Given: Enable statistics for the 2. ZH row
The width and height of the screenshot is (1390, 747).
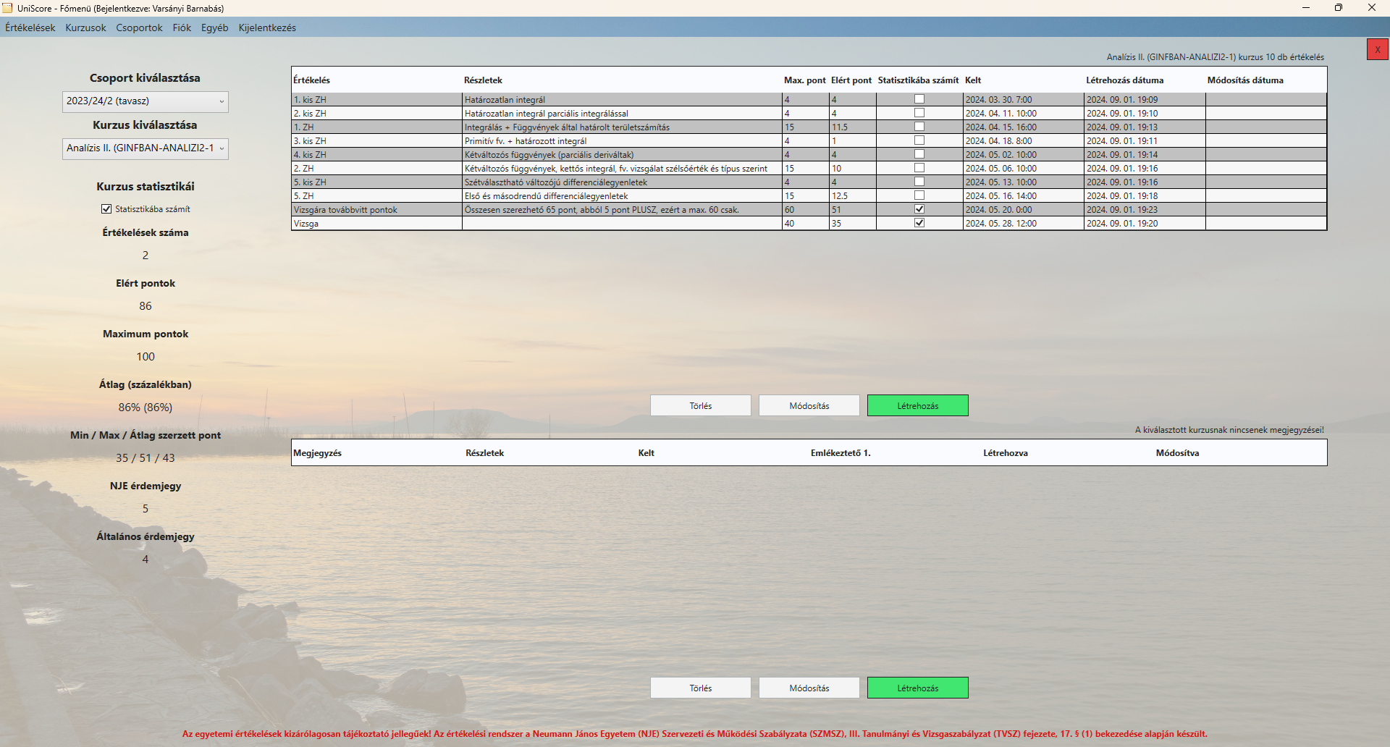Looking at the screenshot, I should pos(919,168).
